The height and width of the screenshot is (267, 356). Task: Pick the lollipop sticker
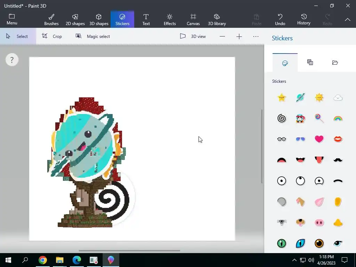(x=319, y=118)
